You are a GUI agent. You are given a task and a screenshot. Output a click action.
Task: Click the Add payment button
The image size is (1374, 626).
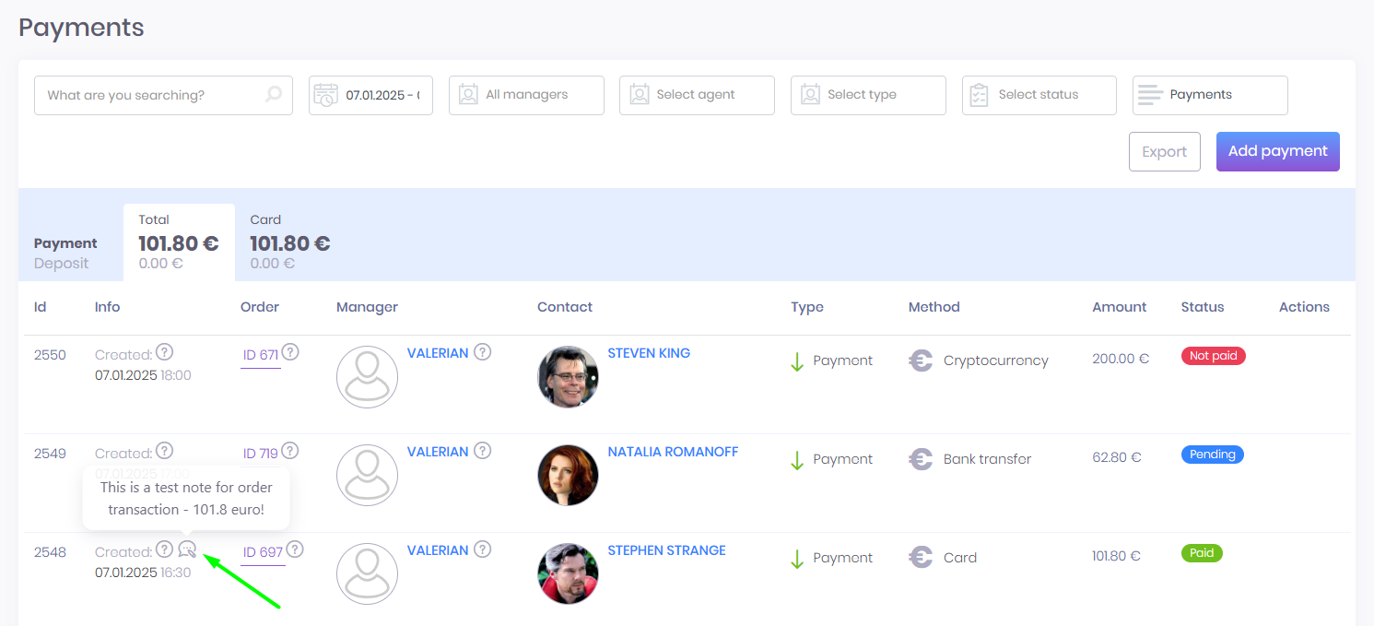(x=1277, y=151)
